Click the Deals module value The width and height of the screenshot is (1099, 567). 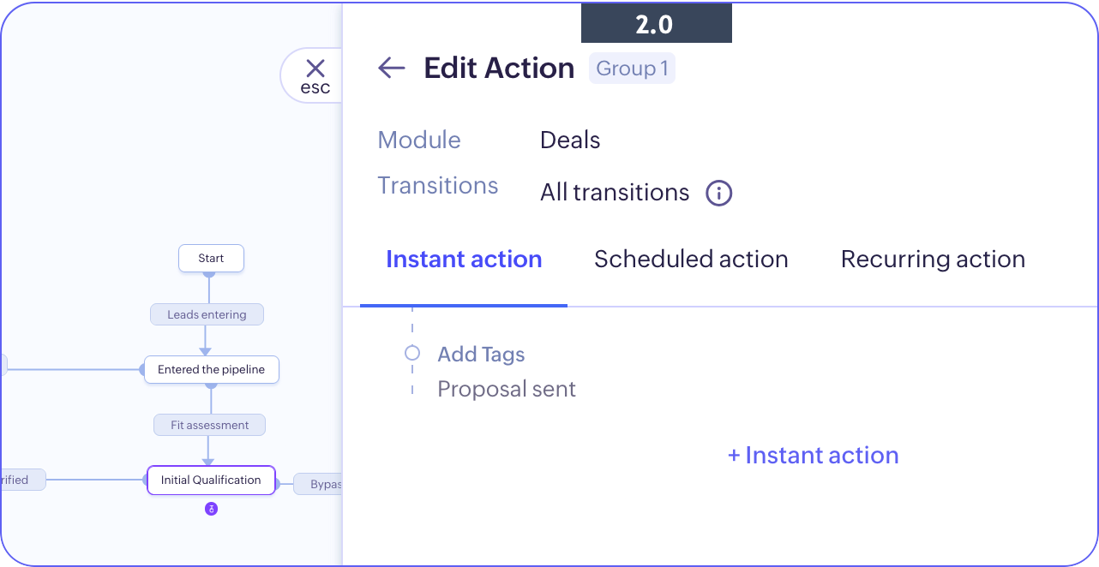pos(570,140)
